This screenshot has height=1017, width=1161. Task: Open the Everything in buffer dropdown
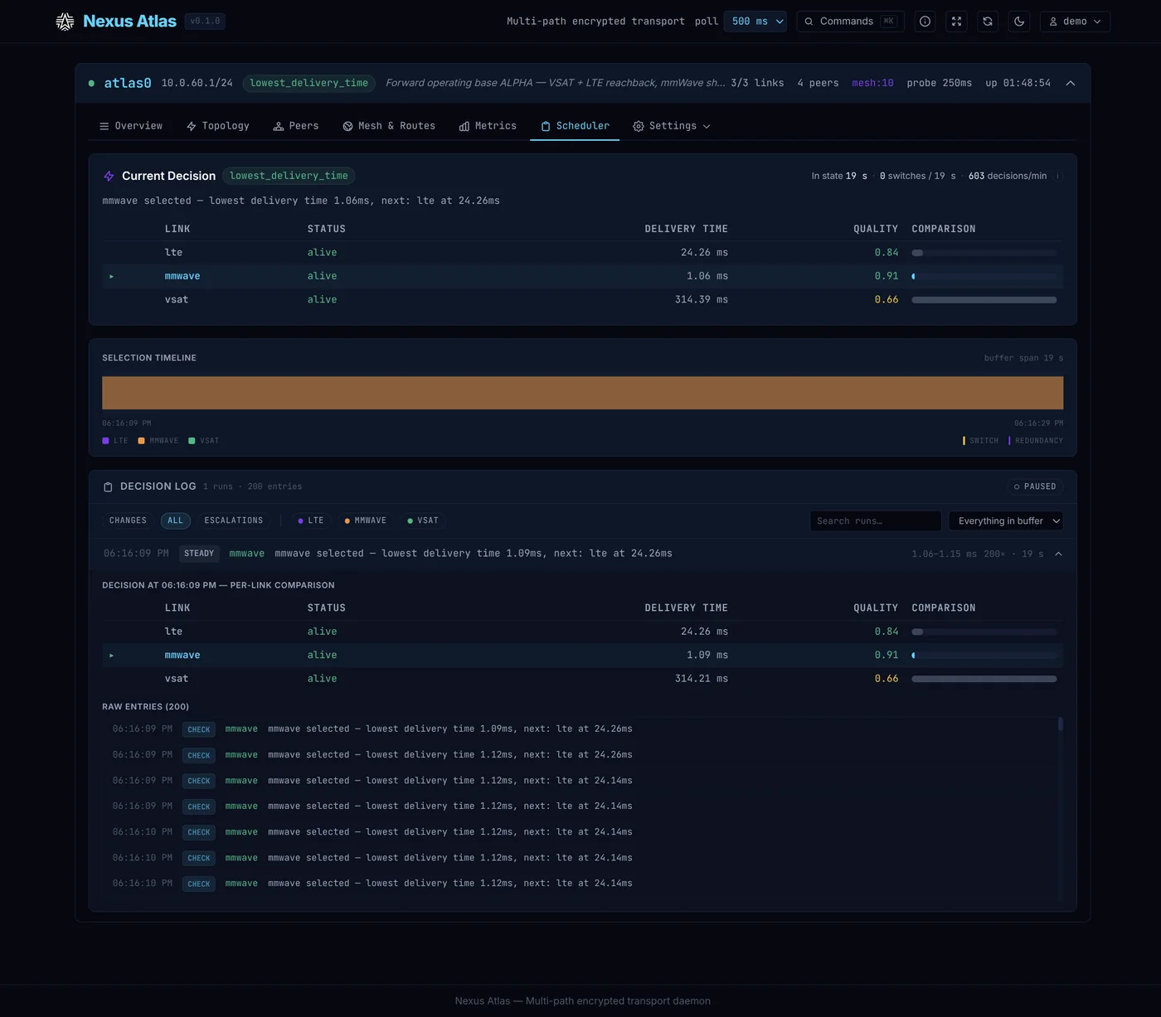click(1006, 521)
